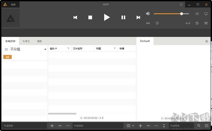This screenshot has width=212, height=131.
Task: Focus the group panel quick search field
Action: pyautogui.click(x=24, y=126)
